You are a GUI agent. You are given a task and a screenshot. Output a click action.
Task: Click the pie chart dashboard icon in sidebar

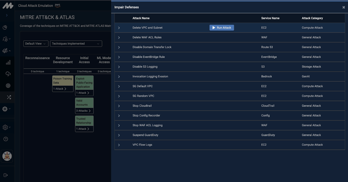5,28
